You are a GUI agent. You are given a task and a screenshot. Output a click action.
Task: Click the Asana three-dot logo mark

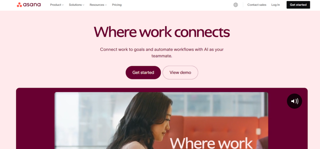19,5
